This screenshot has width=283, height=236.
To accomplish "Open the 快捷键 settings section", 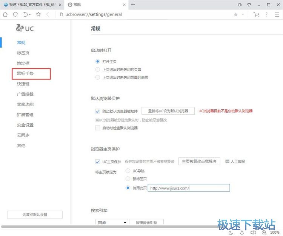I will click(23, 84).
